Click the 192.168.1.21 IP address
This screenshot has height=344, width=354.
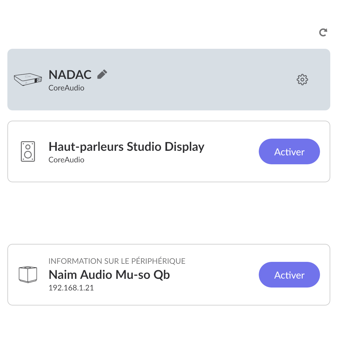coord(71,288)
